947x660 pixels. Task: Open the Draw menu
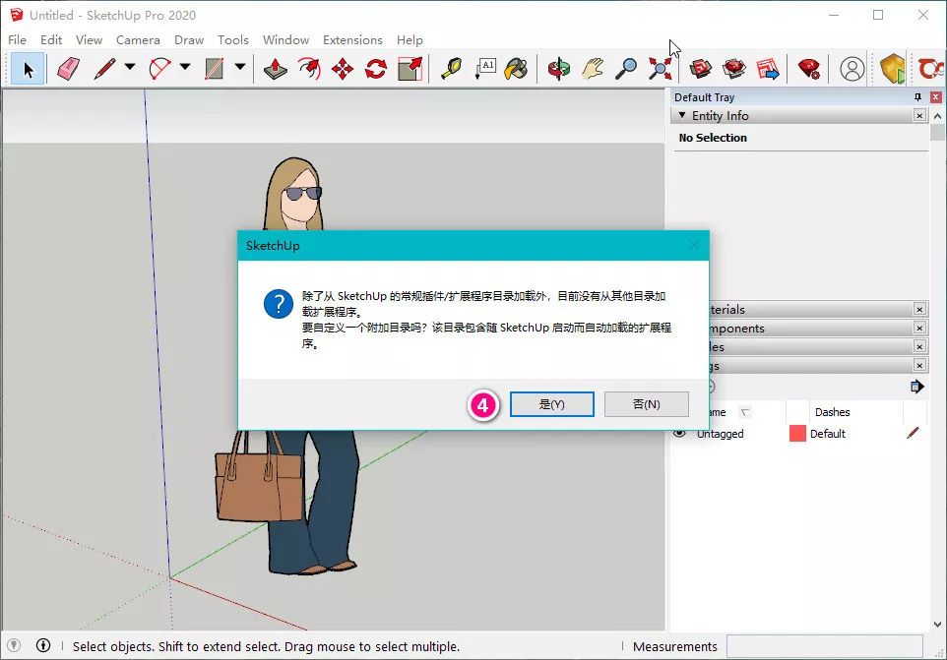click(189, 39)
